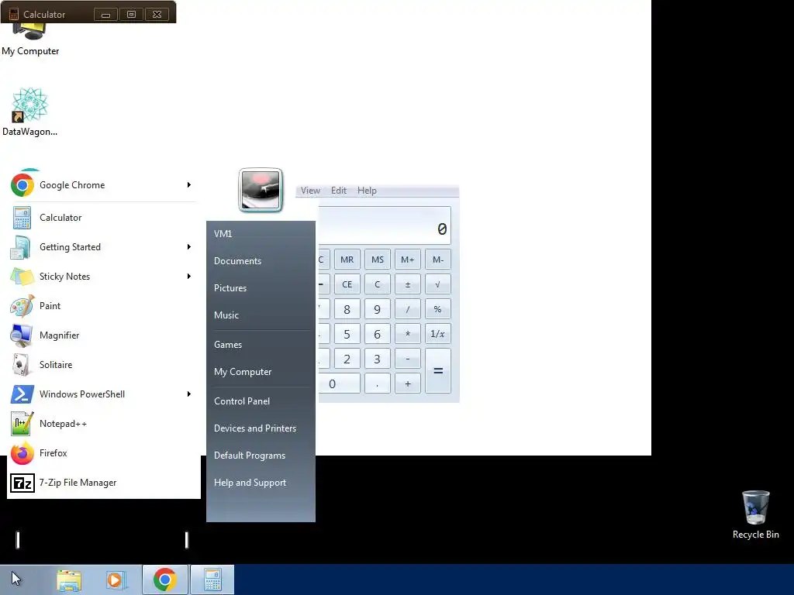
Task: Open the Calculator Help menu
Action: click(367, 191)
